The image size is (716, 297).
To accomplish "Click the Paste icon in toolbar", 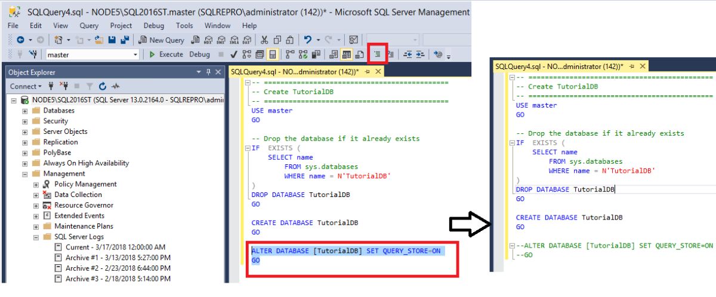I will pos(290,40).
